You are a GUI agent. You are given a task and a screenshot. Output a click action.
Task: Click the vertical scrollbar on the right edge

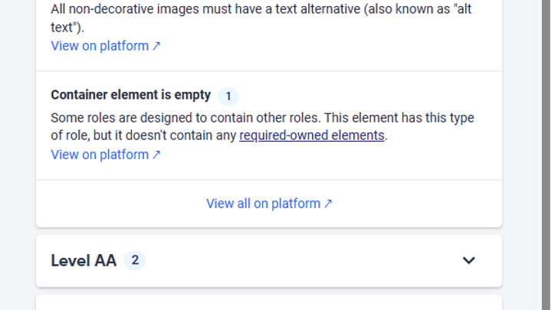point(545,153)
